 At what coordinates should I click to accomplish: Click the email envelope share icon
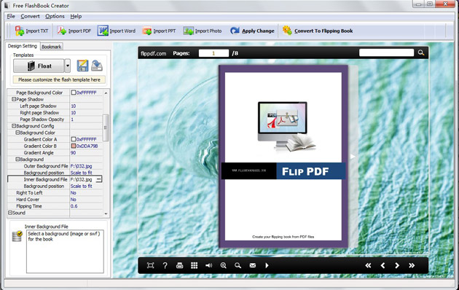(253, 265)
